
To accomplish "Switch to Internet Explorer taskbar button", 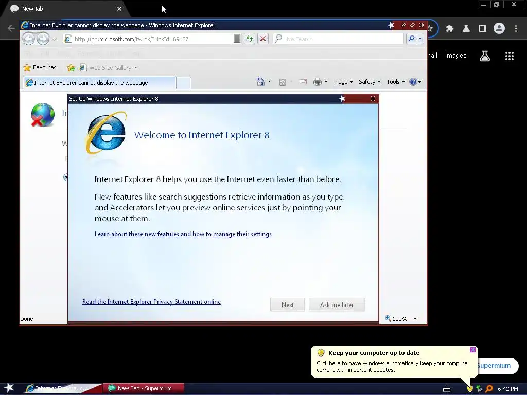I will pyautogui.click(x=61, y=388).
